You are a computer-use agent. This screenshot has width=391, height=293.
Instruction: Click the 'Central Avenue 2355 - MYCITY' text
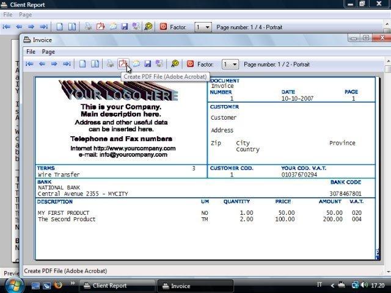point(83,194)
